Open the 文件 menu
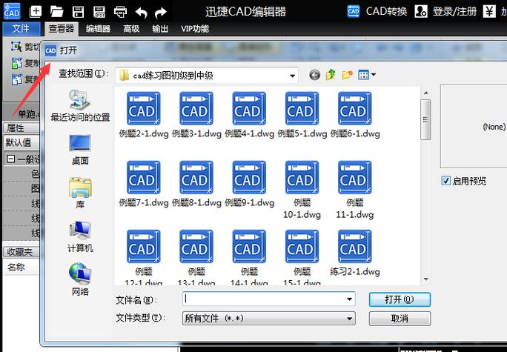Viewport: 507px width, 352px height. pyautogui.click(x=21, y=29)
